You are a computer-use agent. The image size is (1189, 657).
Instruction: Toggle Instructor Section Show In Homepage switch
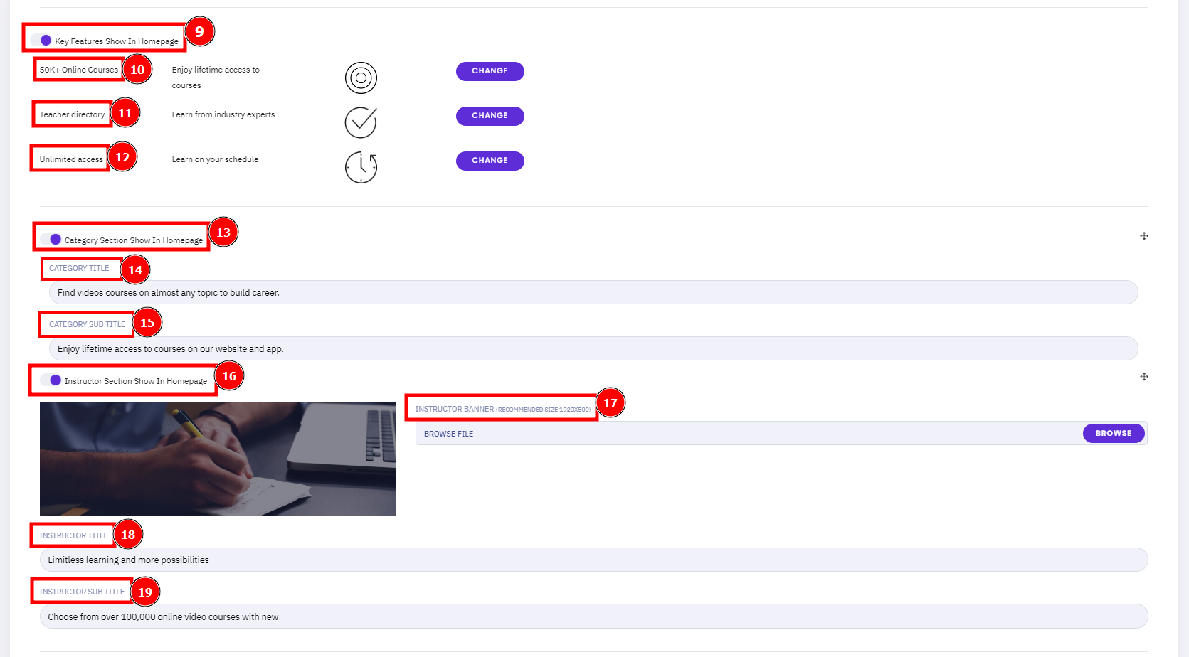[51, 380]
